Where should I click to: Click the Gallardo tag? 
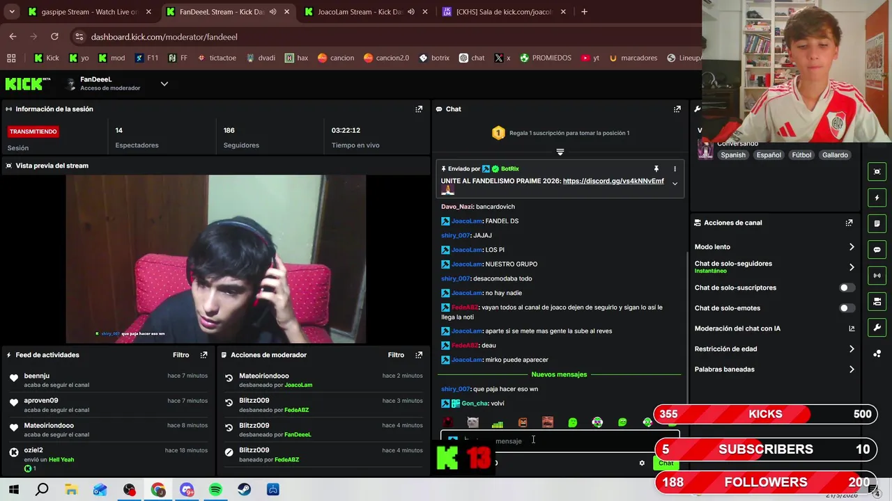[x=835, y=155]
